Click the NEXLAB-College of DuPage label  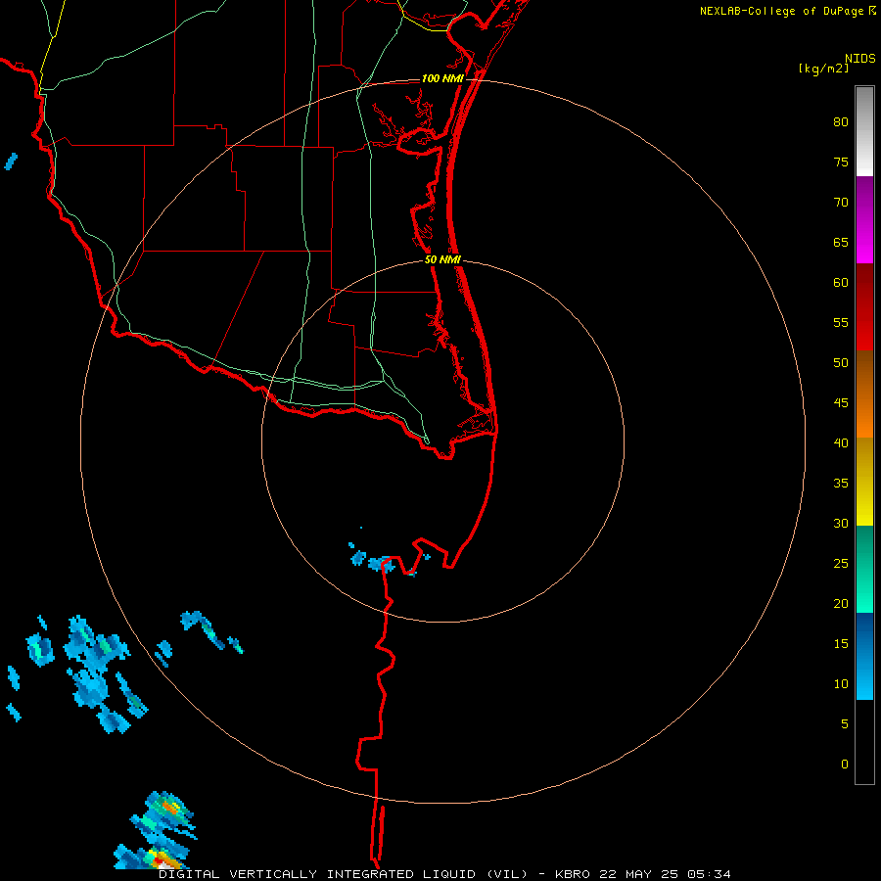781,11
